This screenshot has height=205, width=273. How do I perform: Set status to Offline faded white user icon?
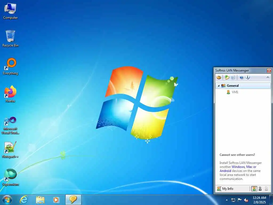coord(266,189)
